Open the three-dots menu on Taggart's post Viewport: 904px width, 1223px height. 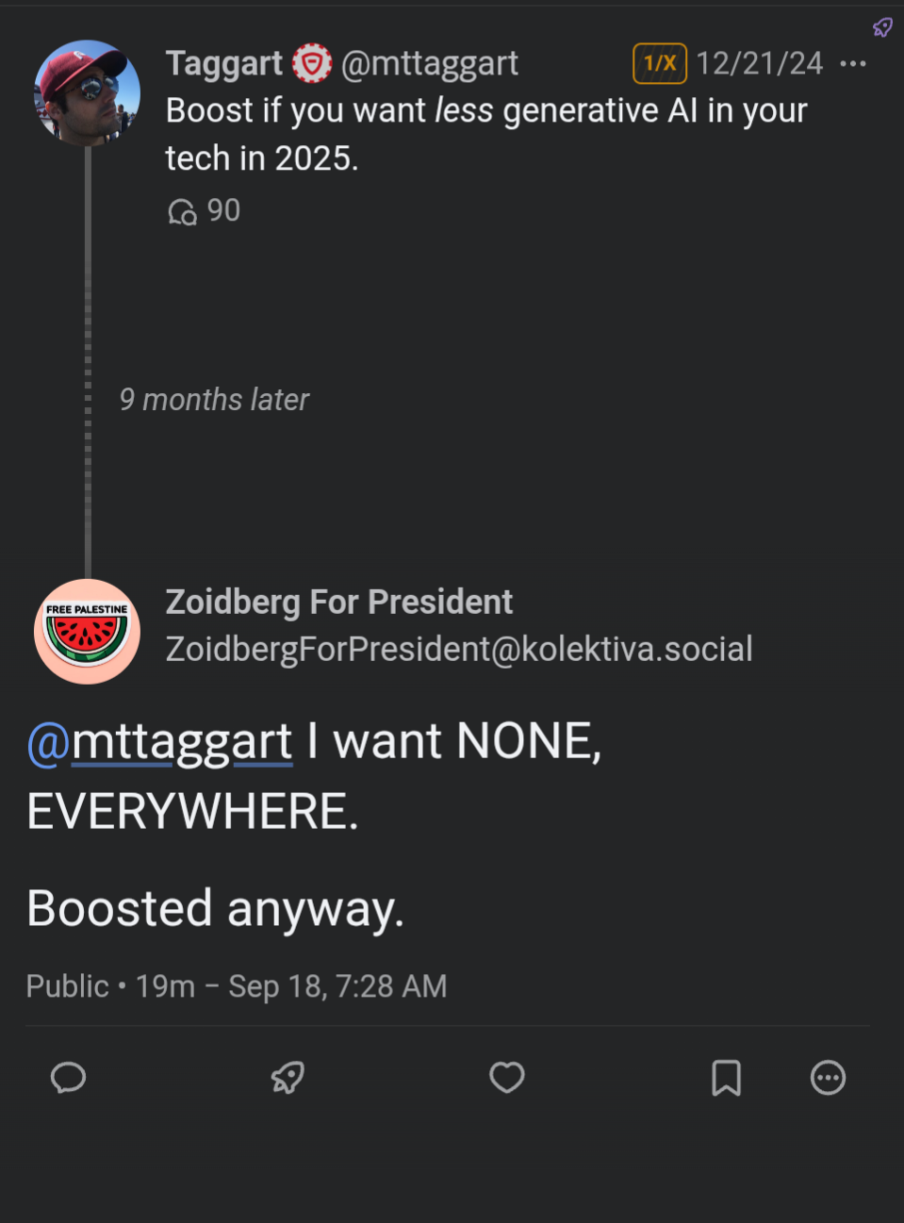(x=853, y=64)
